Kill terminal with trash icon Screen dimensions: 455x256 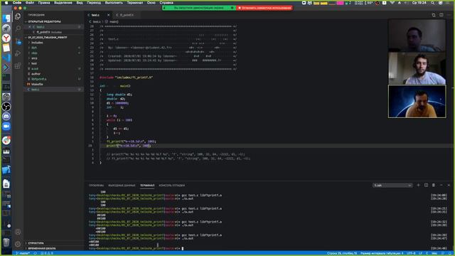click(x=434, y=185)
